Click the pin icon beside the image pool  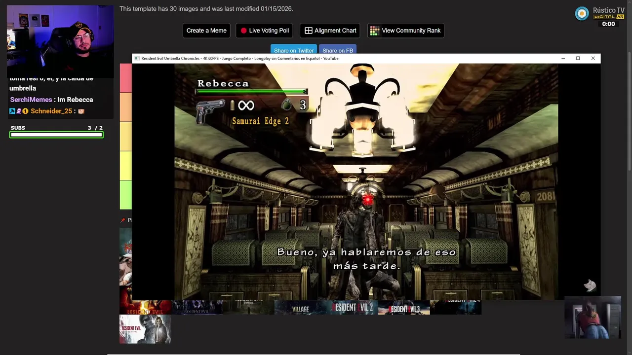click(x=123, y=220)
